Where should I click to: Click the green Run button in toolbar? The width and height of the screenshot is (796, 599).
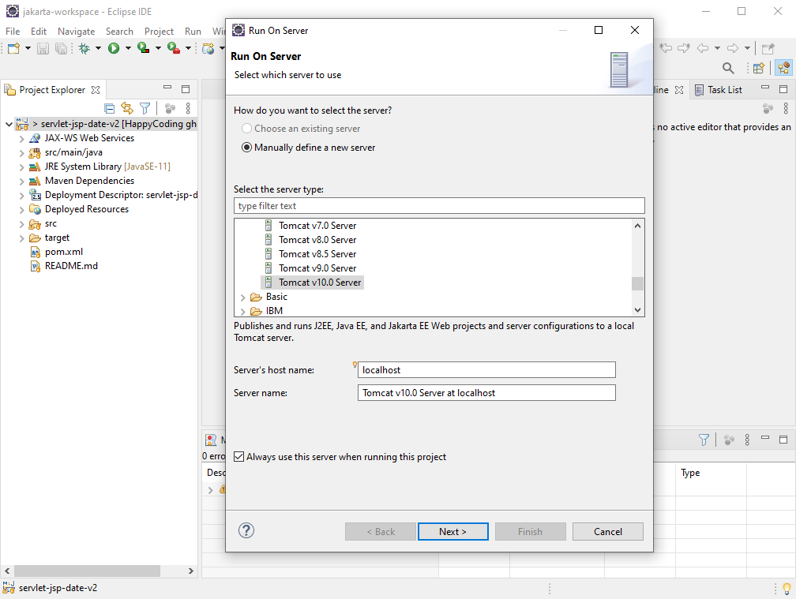click(x=114, y=48)
